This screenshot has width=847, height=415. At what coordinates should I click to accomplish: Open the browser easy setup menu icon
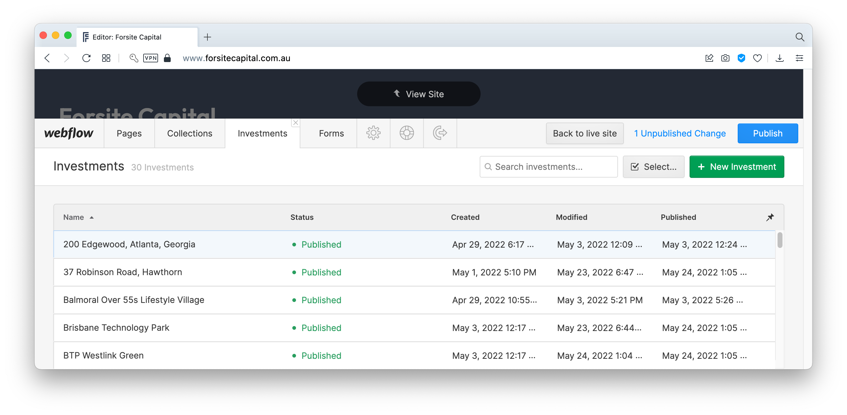pos(799,58)
